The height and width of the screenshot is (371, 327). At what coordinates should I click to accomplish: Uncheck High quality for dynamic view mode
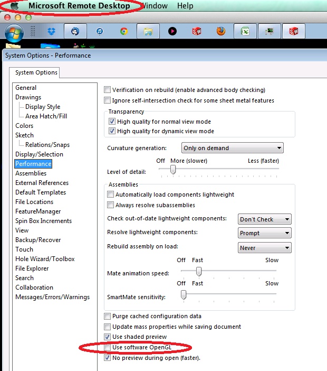(112, 131)
